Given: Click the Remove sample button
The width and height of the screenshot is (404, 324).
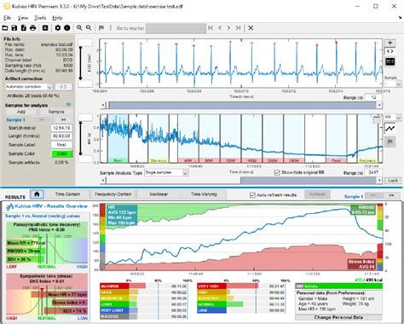Looking at the screenshot, I should coord(56,112).
